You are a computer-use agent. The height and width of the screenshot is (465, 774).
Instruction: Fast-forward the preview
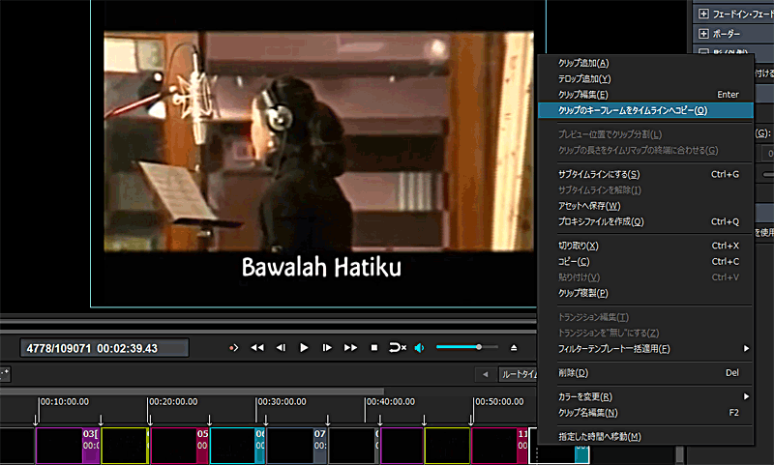[x=350, y=348]
